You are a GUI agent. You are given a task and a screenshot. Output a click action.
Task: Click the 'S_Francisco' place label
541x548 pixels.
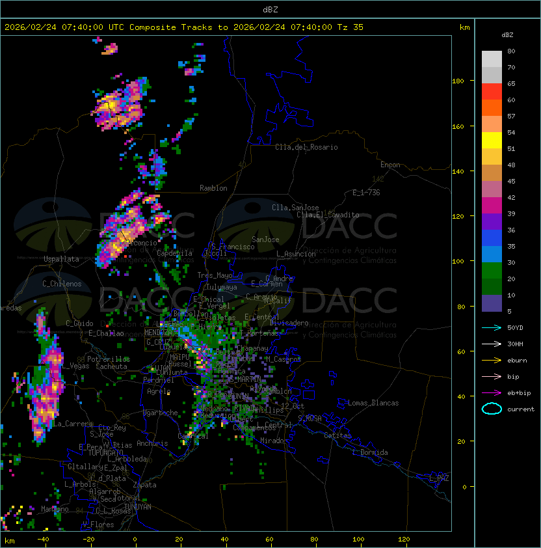point(233,247)
